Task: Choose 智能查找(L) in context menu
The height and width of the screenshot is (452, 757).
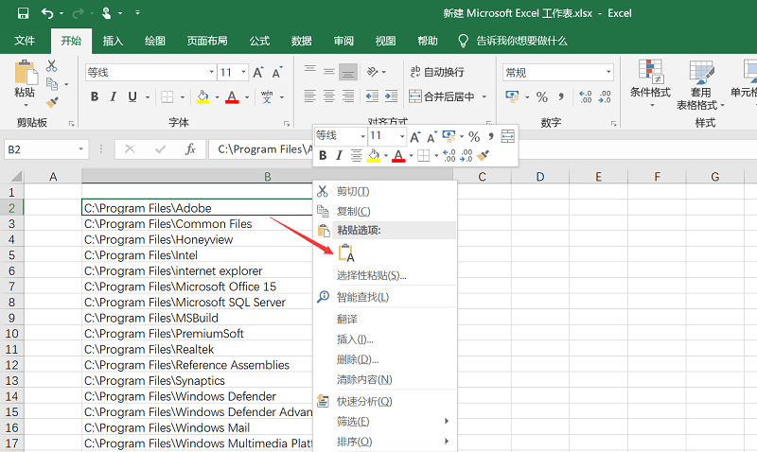Action: (385, 297)
